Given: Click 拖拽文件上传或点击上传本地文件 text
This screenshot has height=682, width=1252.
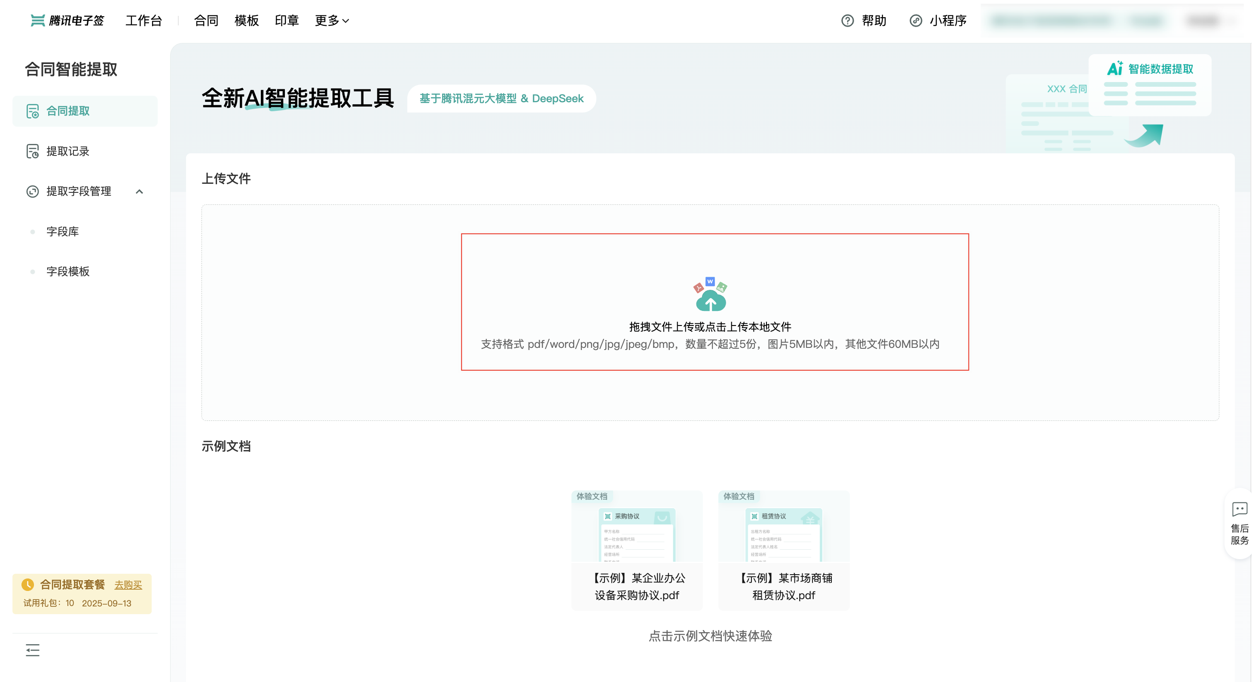Looking at the screenshot, I should coord(710,327).
